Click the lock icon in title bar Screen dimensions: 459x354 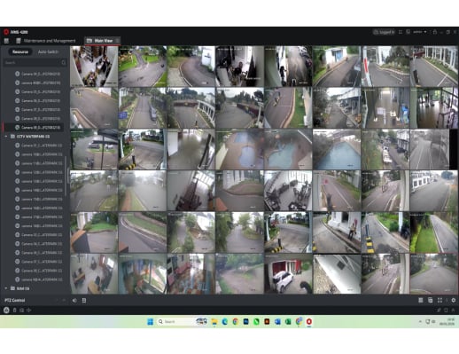(x=435, y=32)
